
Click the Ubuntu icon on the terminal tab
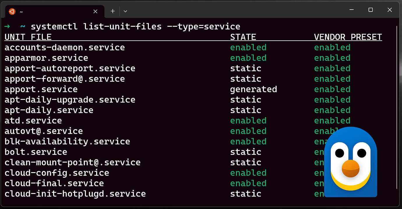pyautogui.click(x=12, y=11)
